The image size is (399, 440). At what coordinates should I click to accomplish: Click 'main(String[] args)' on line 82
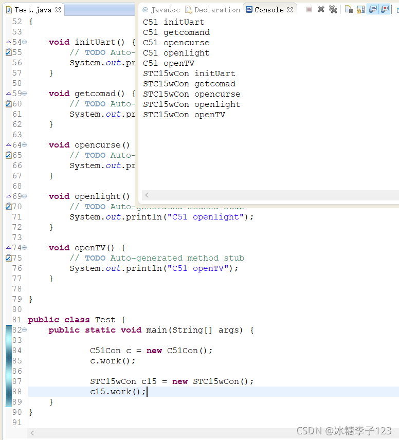(x=194, y=330)
